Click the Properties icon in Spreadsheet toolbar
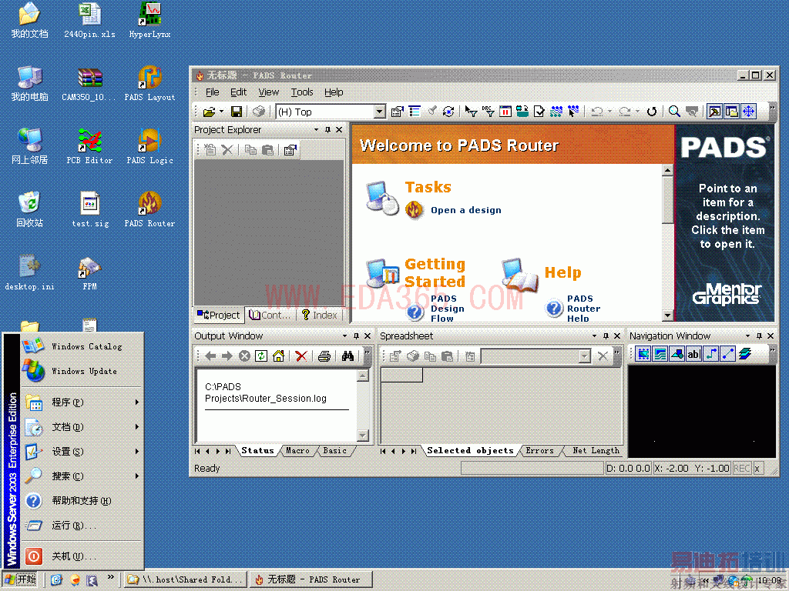 click(395, 356)
